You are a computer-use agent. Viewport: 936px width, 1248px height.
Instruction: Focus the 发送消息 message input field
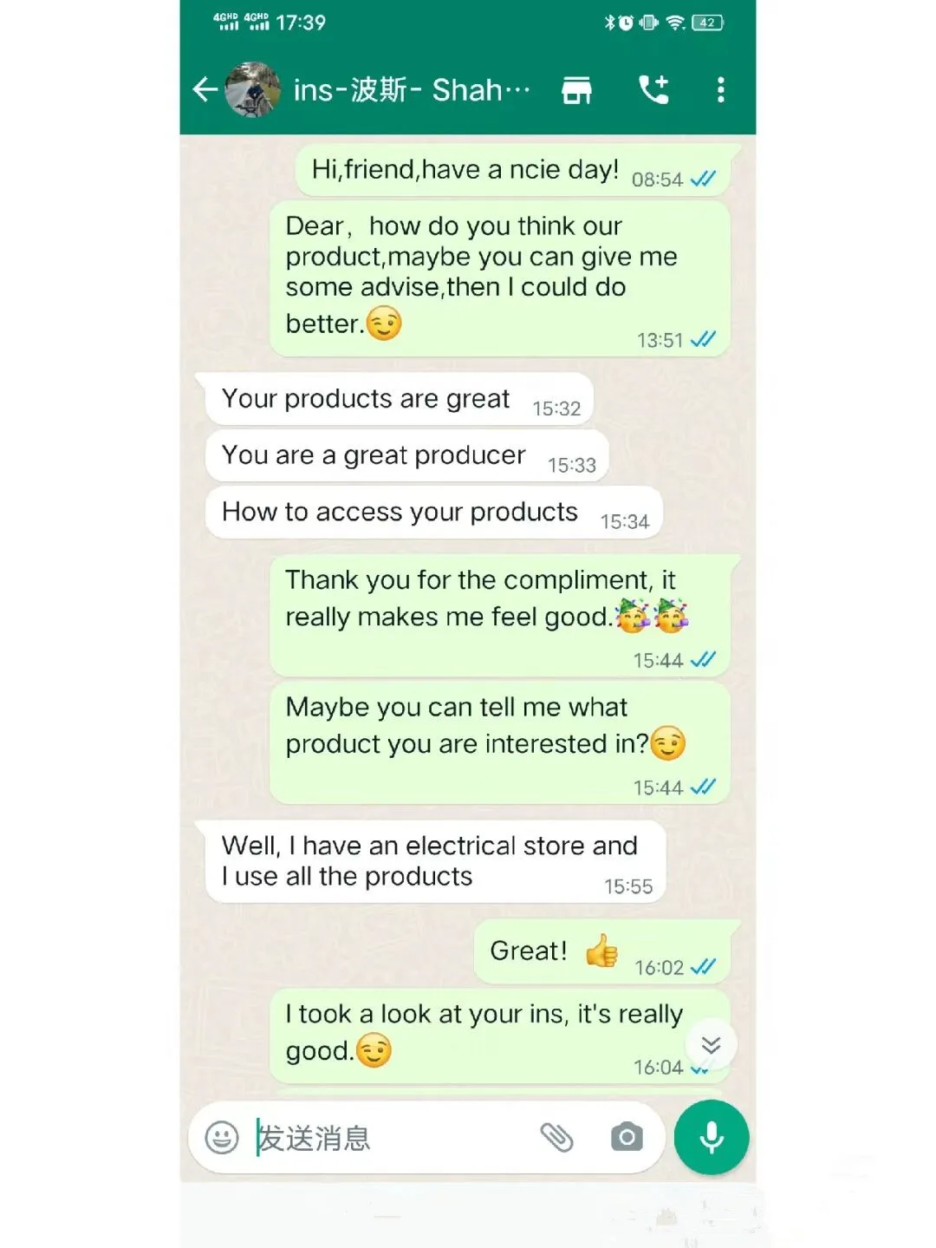tap(390, 1137)
